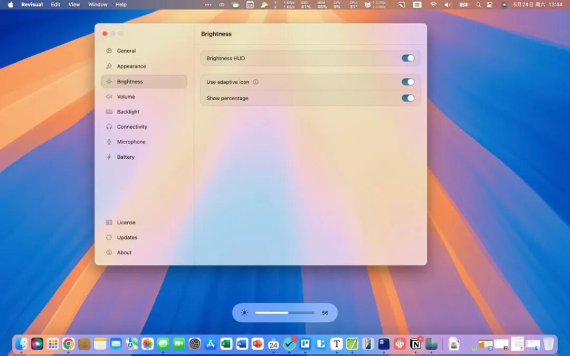Screen dimensions: 570x356
Task: Open the General settings pane
Action: coord(144,51)
